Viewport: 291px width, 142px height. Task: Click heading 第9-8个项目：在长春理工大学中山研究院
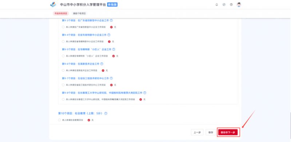pyautogui.click(x=102, y=93)
